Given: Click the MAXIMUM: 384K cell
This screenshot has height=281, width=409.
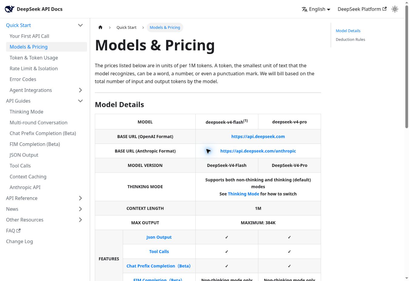Looking at the screenshot, I should tap(258, 223).
